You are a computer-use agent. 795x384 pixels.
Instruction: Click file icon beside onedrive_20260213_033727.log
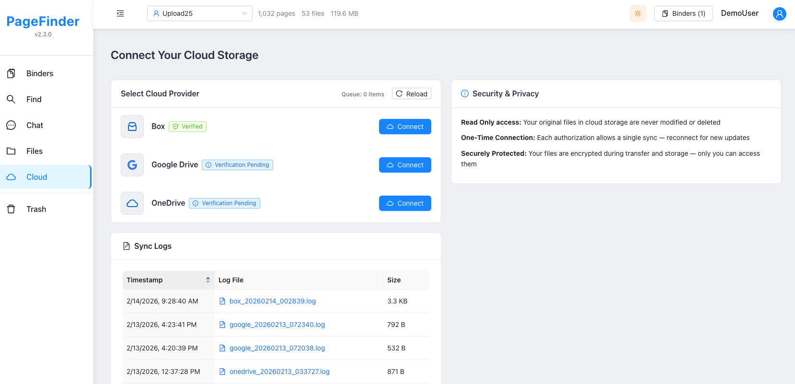(x=222, y=372)
